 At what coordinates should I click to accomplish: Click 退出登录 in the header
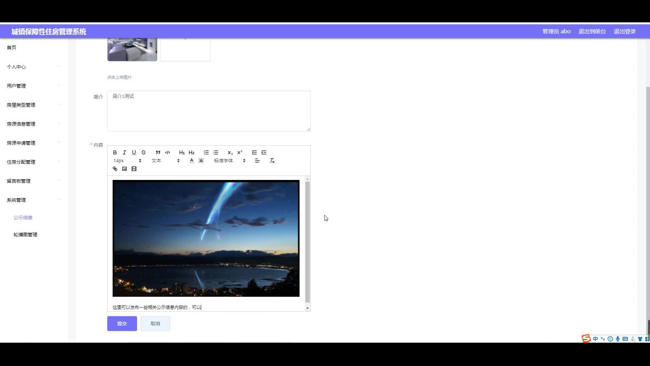(625, 32)
